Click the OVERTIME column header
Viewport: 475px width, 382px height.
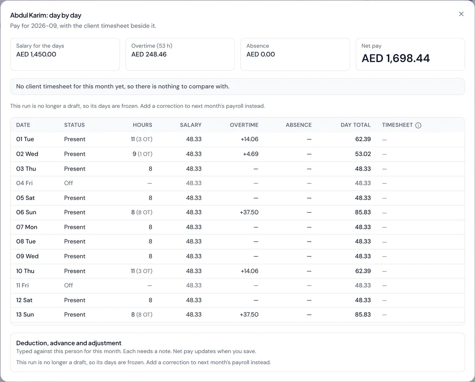(244, 125)
